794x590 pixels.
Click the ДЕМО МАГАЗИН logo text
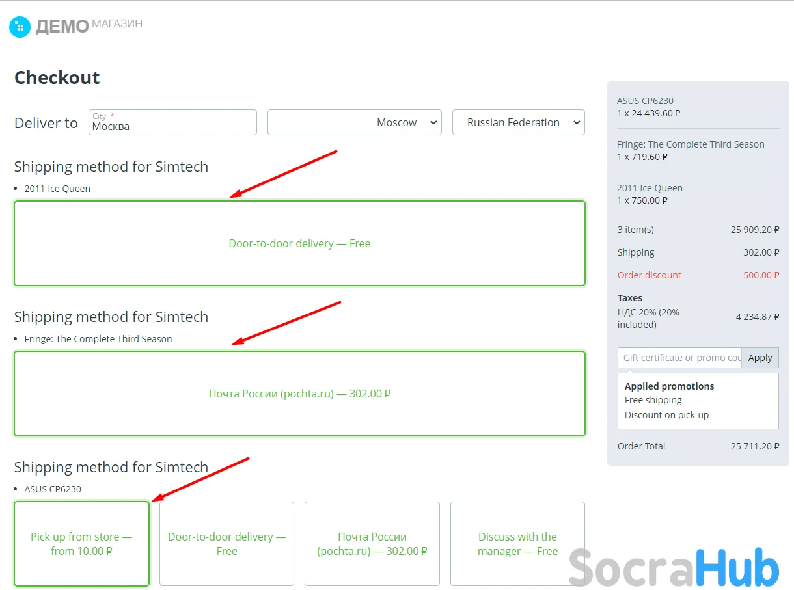click(89, 26)
